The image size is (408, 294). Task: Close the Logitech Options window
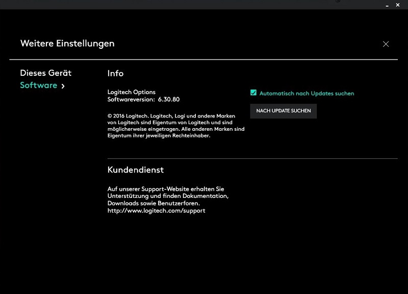pyautogui.click(x=398, y=5)
